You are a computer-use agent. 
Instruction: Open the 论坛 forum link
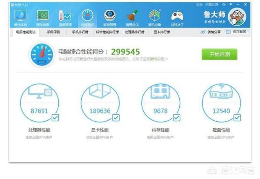[x=199, y=5]
